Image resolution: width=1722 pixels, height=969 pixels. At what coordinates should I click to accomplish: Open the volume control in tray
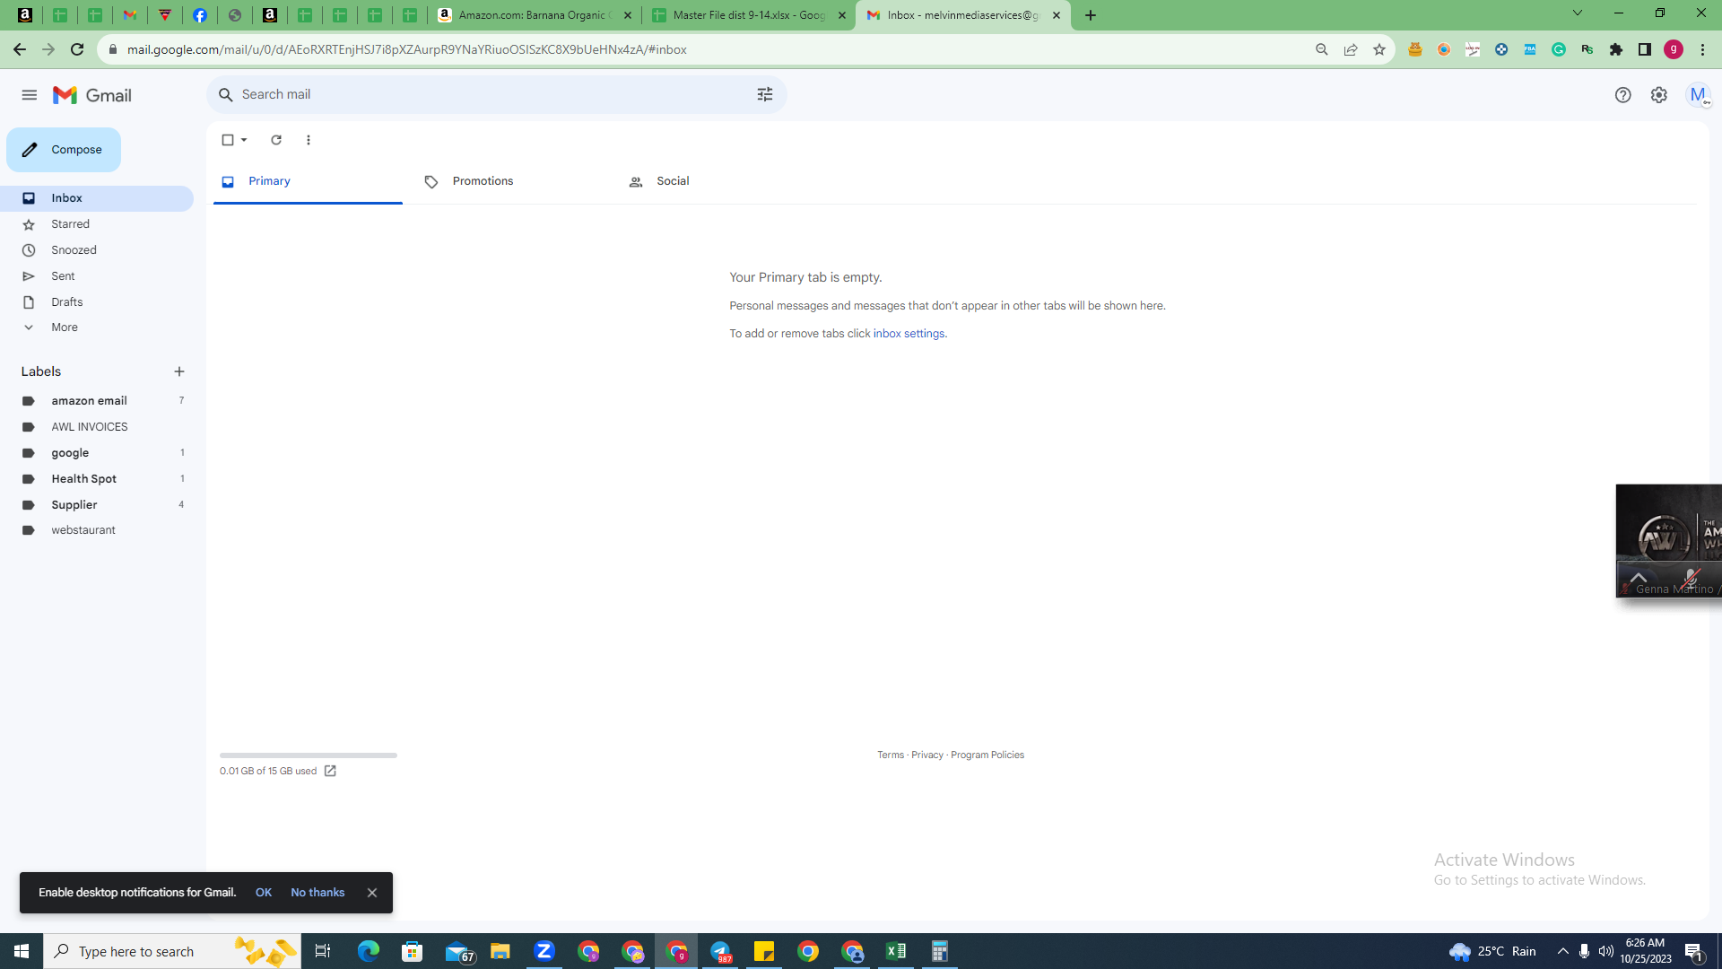pyautogui.click(x=1606, y=951)
